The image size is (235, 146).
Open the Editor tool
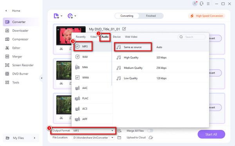(16, 48)
